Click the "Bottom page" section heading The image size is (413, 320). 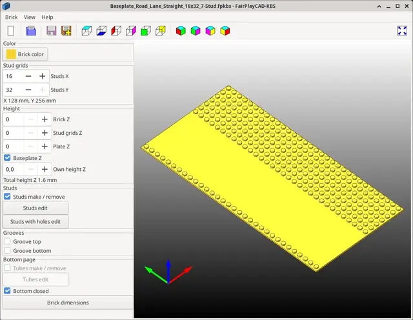(x=19, y=260)
